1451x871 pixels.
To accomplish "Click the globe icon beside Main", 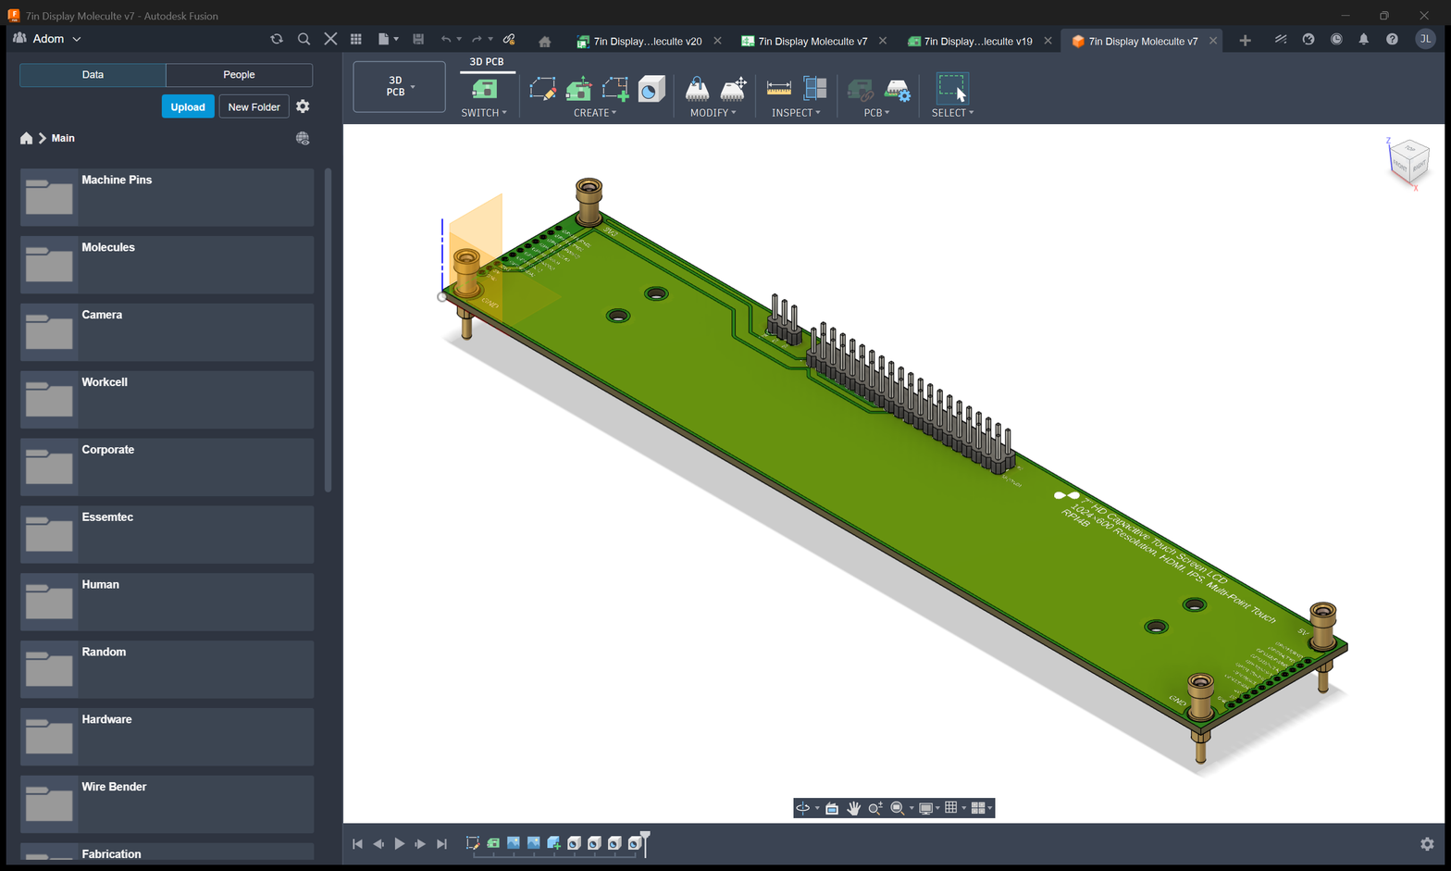I will pos(303,138).
